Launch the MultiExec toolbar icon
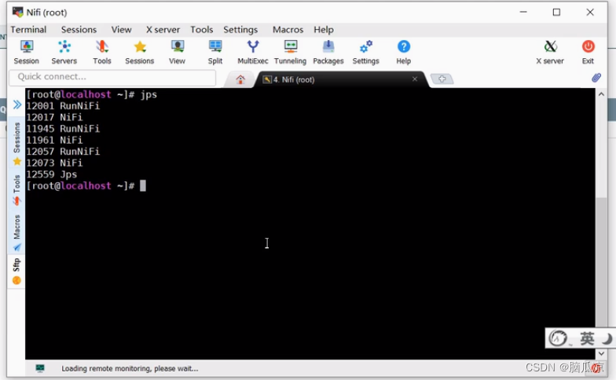 point(253,52)
